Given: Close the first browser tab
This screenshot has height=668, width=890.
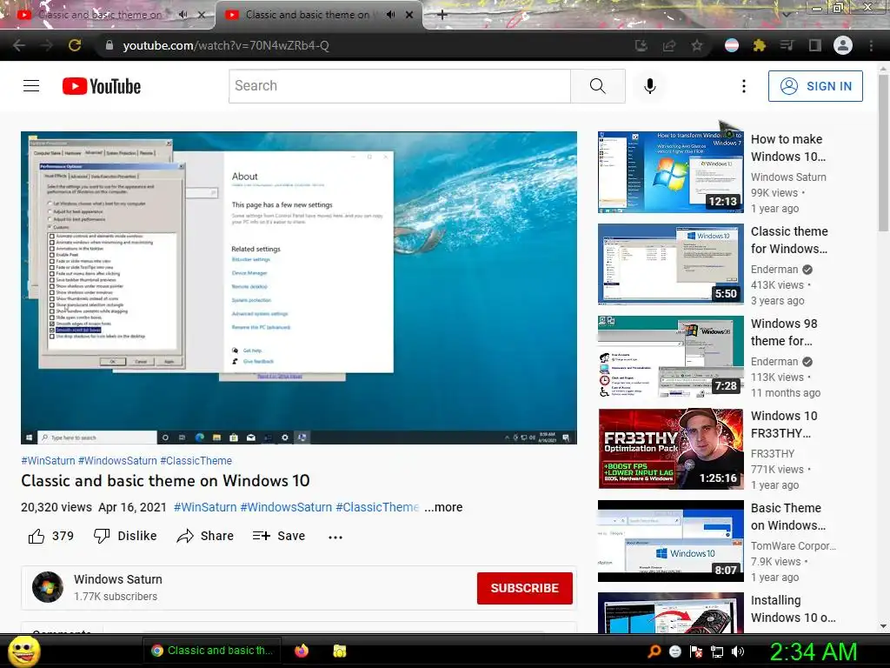Looking at the screenshot, I should tap(202, 15).
